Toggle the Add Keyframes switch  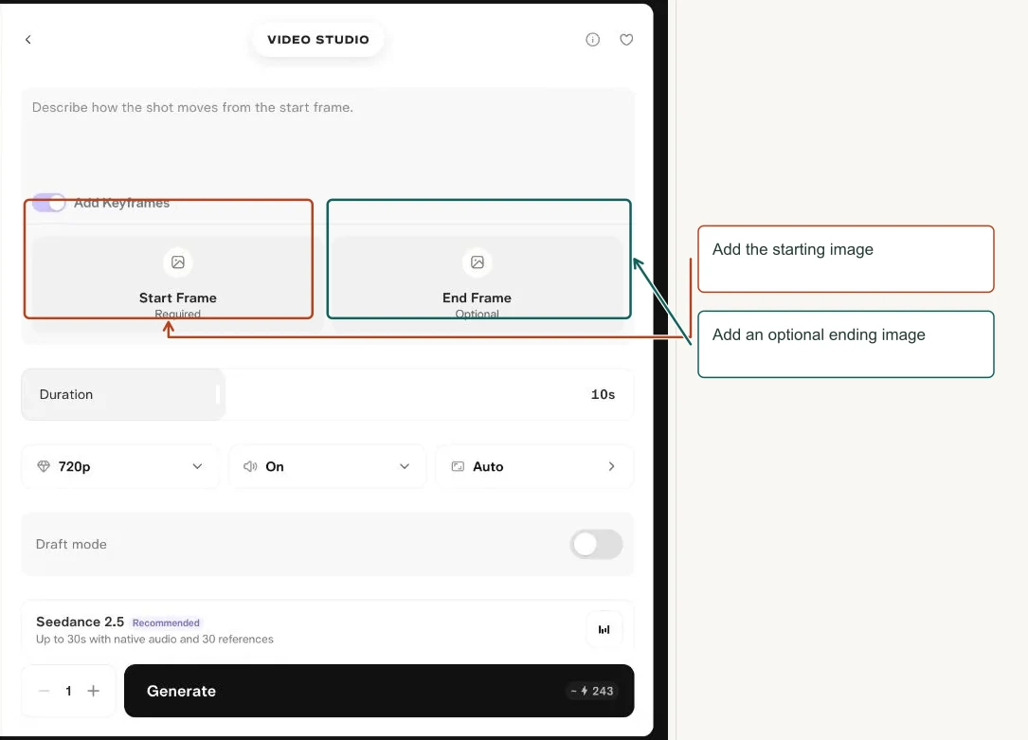click(x=48, y=203)
